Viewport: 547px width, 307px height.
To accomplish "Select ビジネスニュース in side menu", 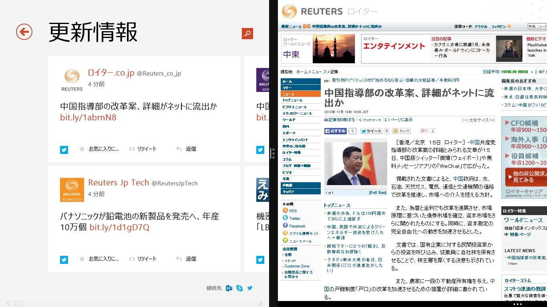I will point(301,107).
